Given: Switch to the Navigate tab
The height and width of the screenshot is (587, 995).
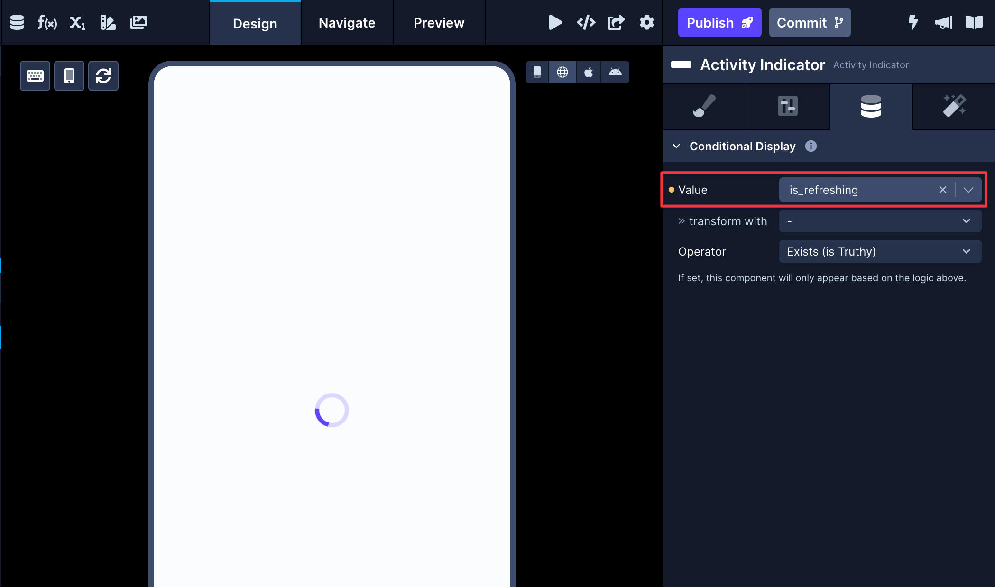Looking at the screenshot, I should [347, 23].
